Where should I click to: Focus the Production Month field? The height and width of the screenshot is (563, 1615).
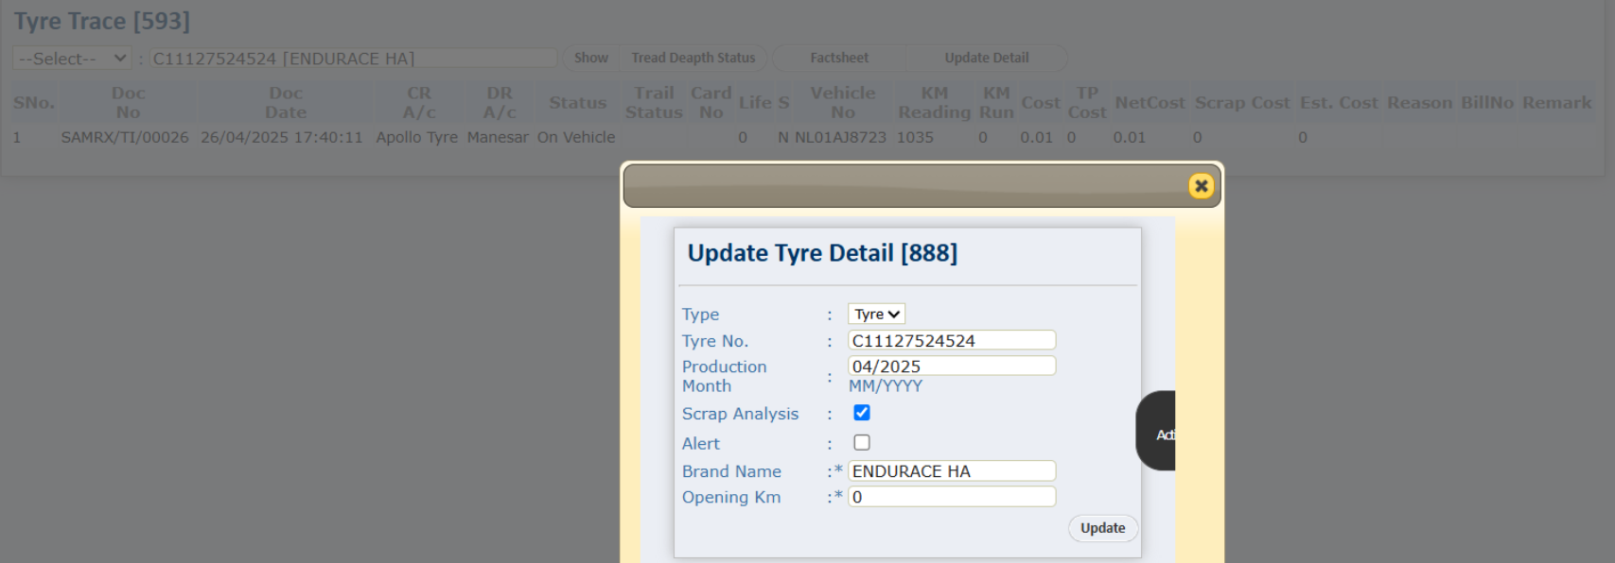pos(951,366)
